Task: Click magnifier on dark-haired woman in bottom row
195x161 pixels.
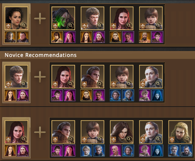Action: point(129,139)
